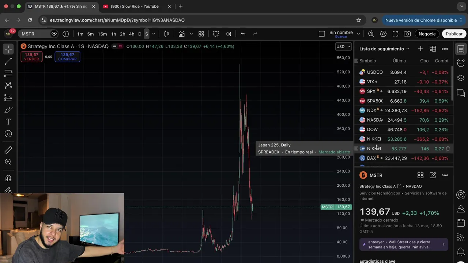Add a symbol to the watchlist

[420, 49]
